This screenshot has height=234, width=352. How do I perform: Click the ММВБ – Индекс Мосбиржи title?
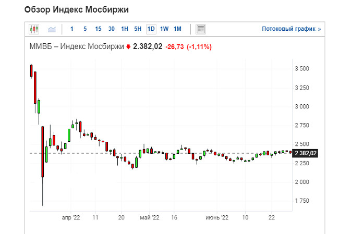click(77, 46)
